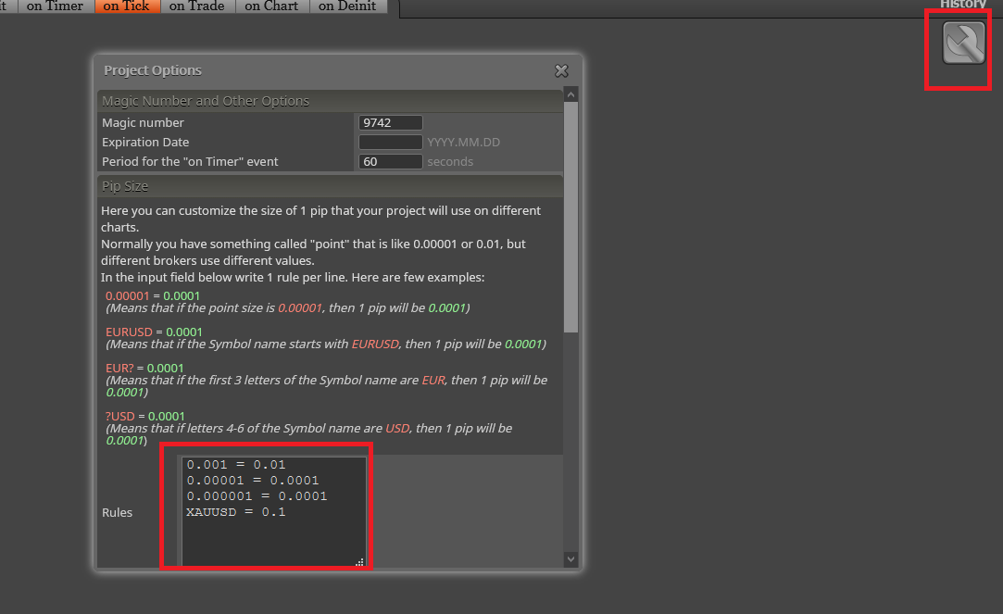Click scroll down arrow in options panel
Screen dimensions: 1003x614
pyautogui.click(x=571, y=559)
